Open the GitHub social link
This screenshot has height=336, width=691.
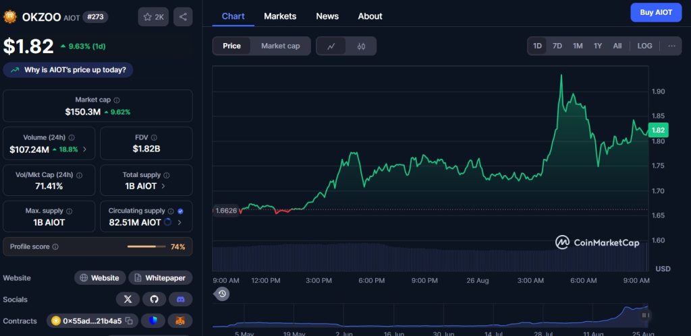click(154, 299)
